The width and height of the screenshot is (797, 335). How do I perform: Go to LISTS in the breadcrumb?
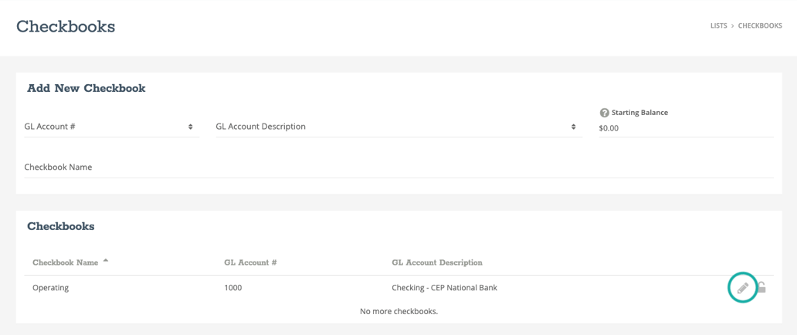click(x=718, y=25)
